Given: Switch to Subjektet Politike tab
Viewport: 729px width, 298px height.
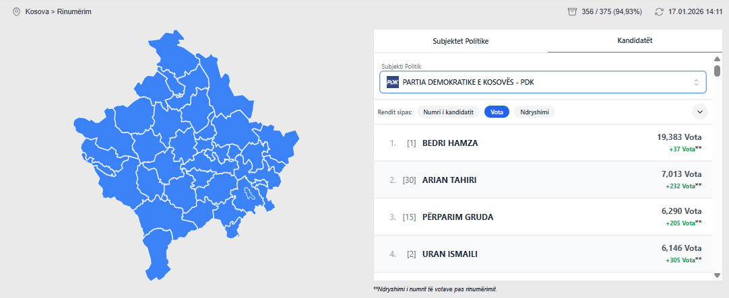Looking at the screenshot, I should (x=460, y=41).
